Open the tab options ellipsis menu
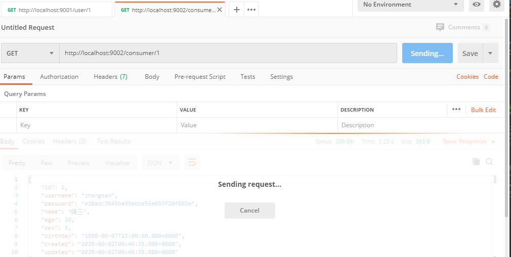 [x=251, y=10]
